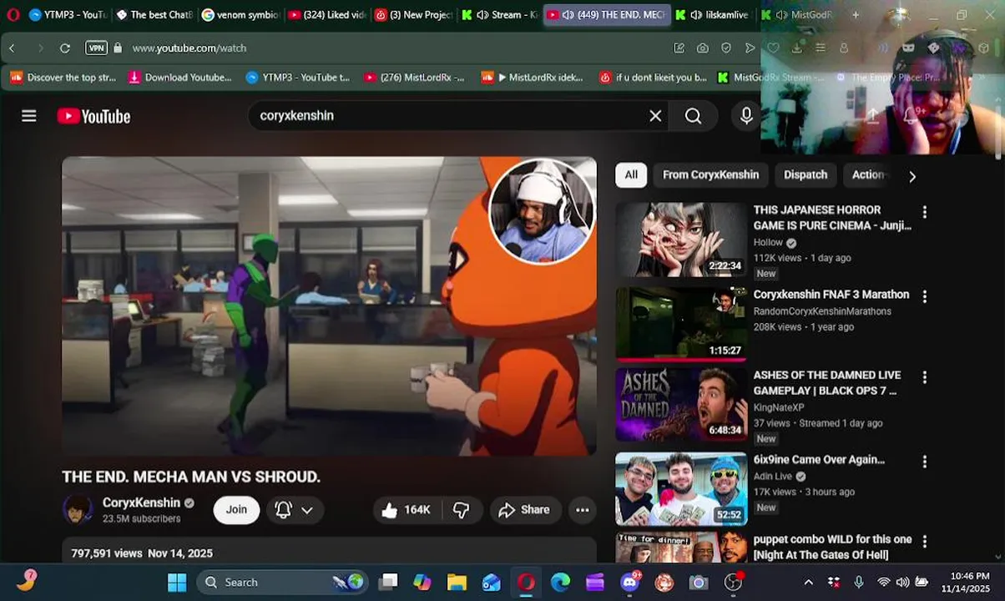Screen dimensions: 1005x601
Task: Dislike the video with thumbs down
Action: [461, 510]
